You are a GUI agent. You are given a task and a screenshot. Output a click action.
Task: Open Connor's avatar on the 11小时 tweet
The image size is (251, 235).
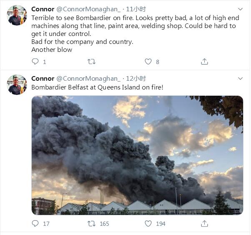click(17, 15)
